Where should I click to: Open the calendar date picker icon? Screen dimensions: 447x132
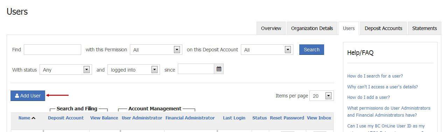click(x=219, y=69)
